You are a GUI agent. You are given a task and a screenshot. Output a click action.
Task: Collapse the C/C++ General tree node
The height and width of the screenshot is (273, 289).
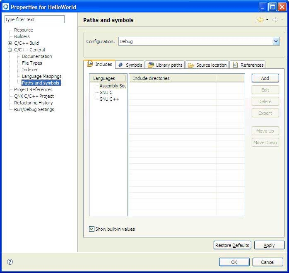(10, 50)
